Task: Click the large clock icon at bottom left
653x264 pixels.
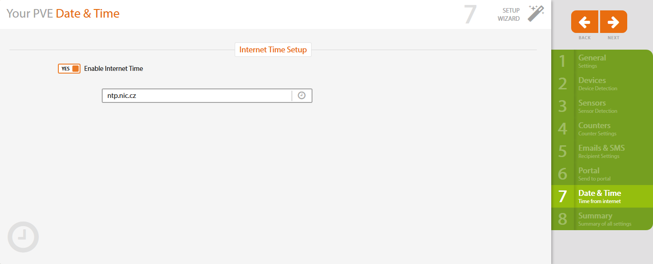Action: 23,236
